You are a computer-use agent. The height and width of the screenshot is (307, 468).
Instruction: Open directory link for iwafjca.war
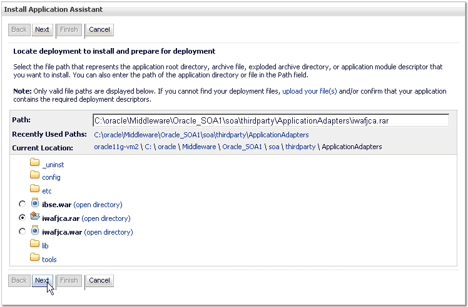108,232
